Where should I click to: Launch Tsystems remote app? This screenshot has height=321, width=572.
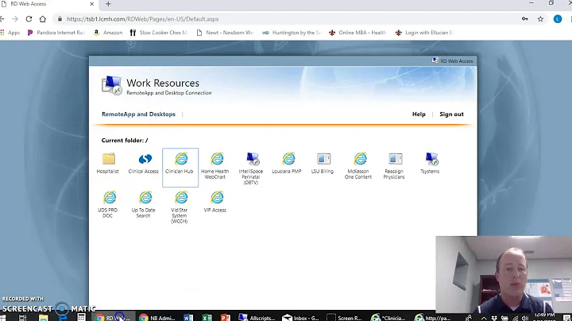[x=431, y=164]
